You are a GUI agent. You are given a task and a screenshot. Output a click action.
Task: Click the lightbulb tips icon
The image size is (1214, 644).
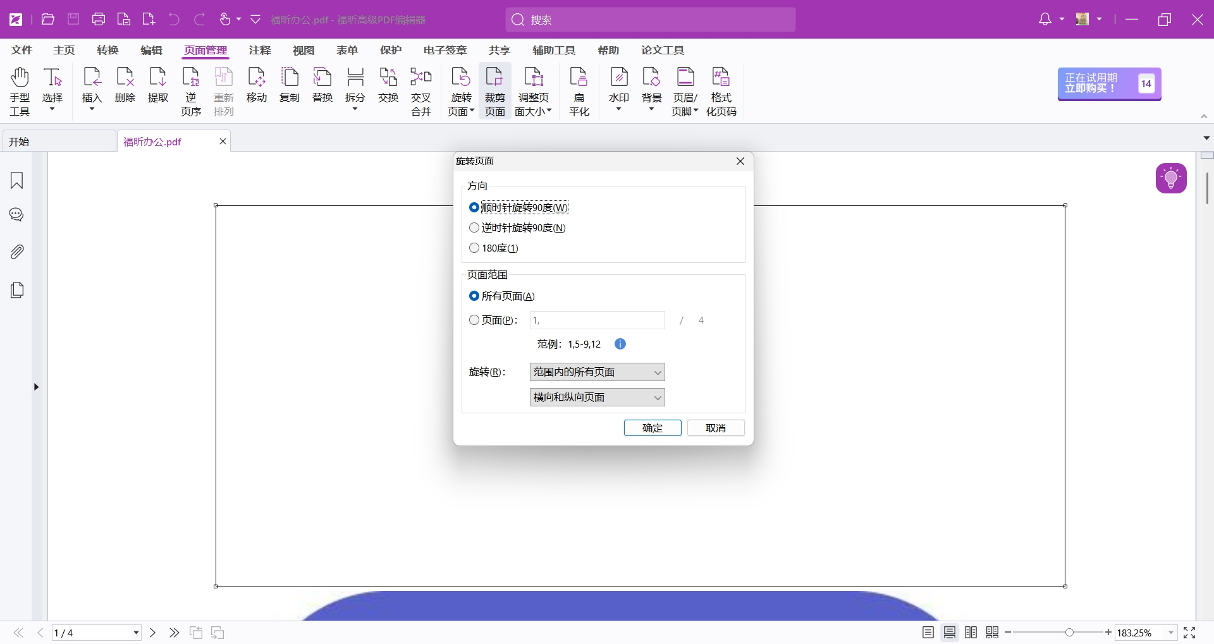coord(1171,178)
